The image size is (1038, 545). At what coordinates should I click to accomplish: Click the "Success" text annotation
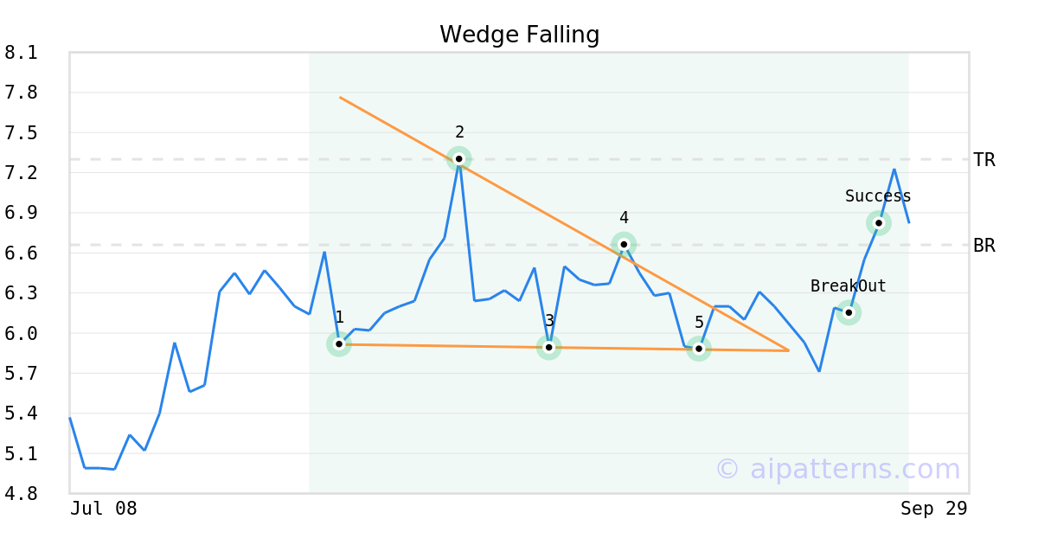[x=878, y=196]
